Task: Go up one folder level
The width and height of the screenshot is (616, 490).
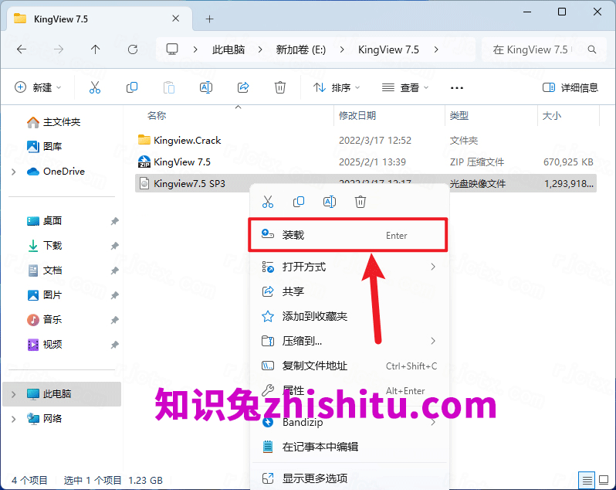Action: (x=96, y=49)
